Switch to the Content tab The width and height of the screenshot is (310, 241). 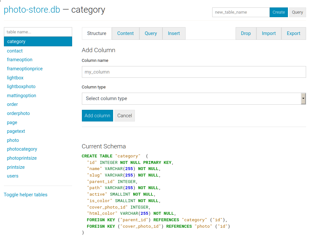[x=125, y=33]
